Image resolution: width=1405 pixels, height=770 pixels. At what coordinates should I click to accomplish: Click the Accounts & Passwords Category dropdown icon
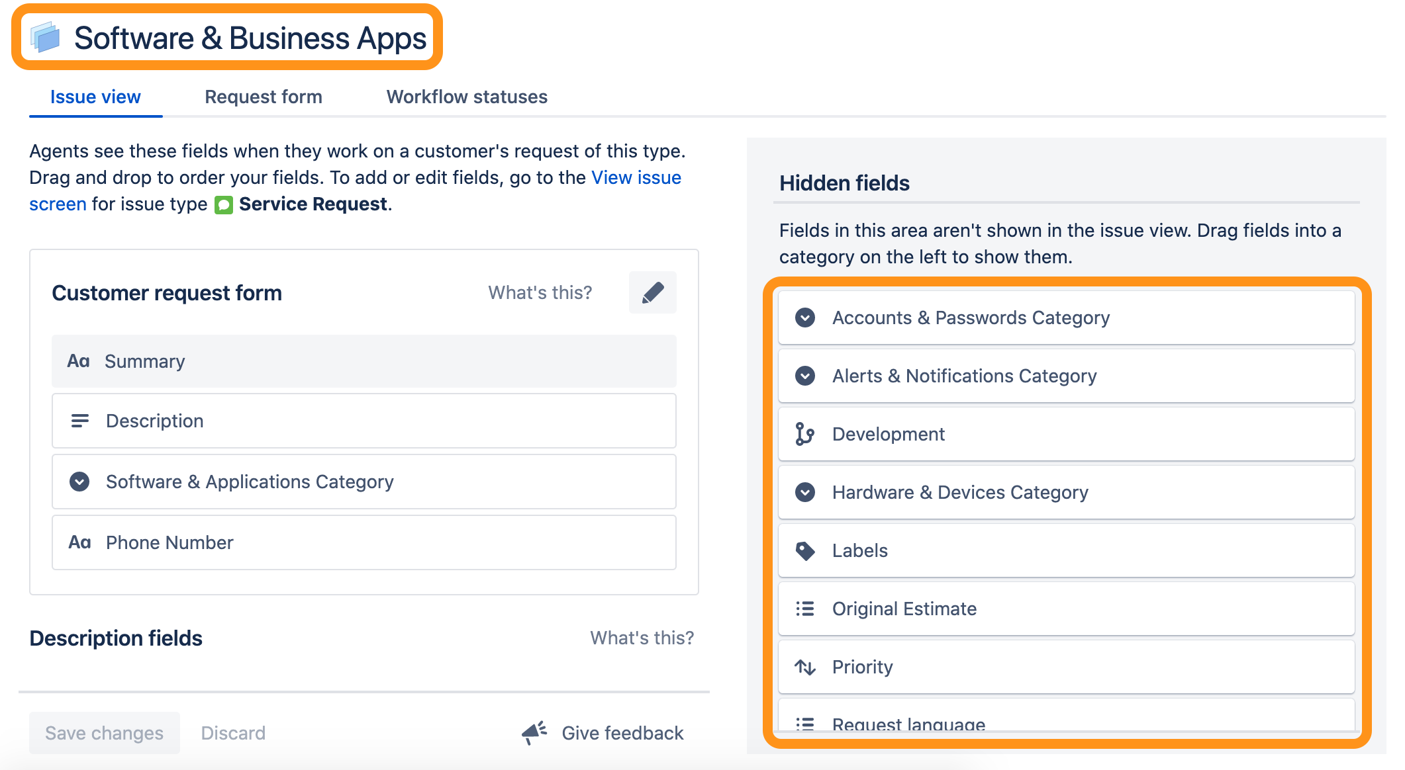point(805,318)
